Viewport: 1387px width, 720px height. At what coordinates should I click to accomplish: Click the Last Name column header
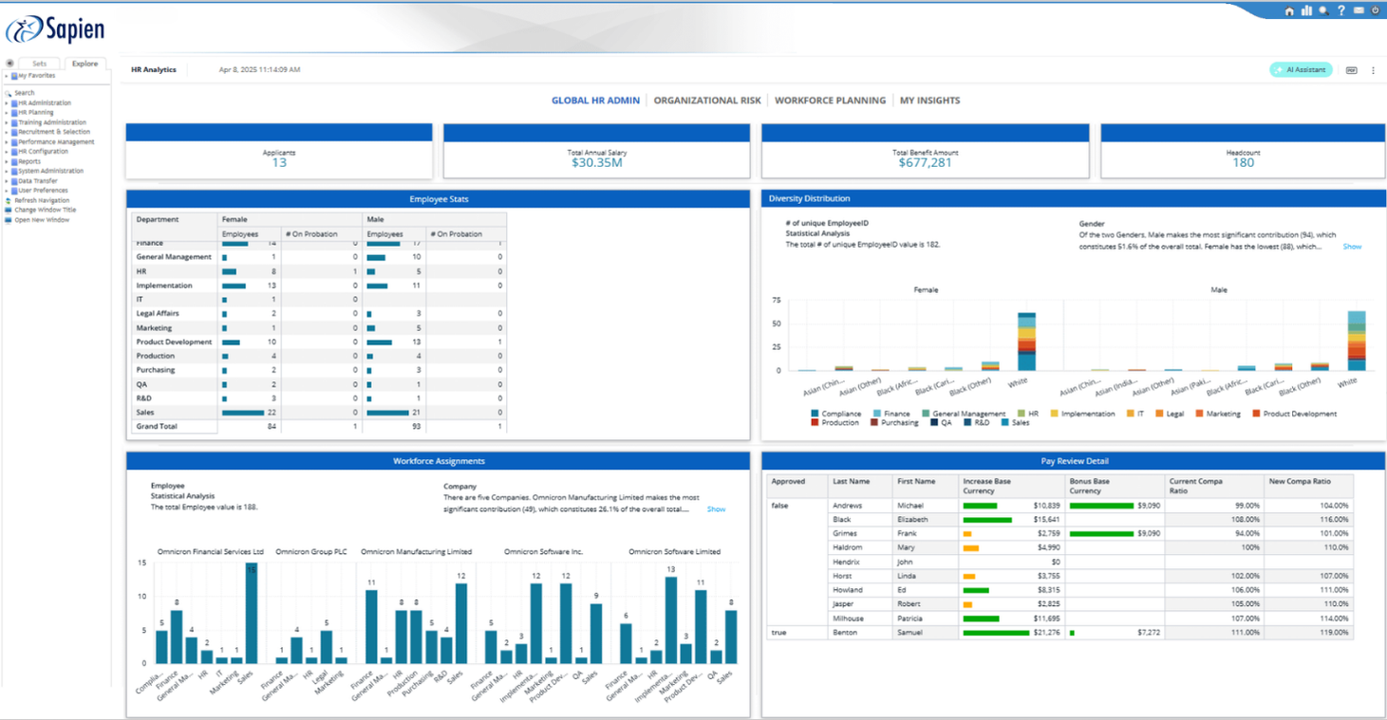pos(850,482)
